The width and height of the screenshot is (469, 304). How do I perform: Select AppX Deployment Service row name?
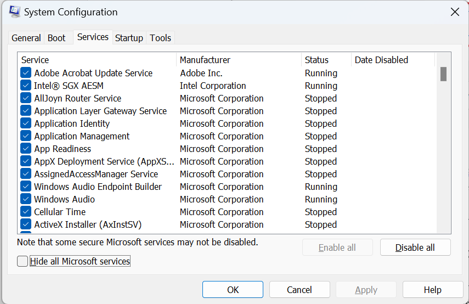click(x=104, y=161)
